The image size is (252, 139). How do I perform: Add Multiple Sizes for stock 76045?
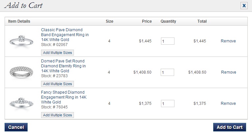tap(57, 115)
